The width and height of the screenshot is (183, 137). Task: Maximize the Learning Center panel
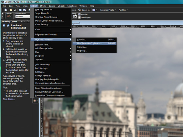tap(28, 22)
